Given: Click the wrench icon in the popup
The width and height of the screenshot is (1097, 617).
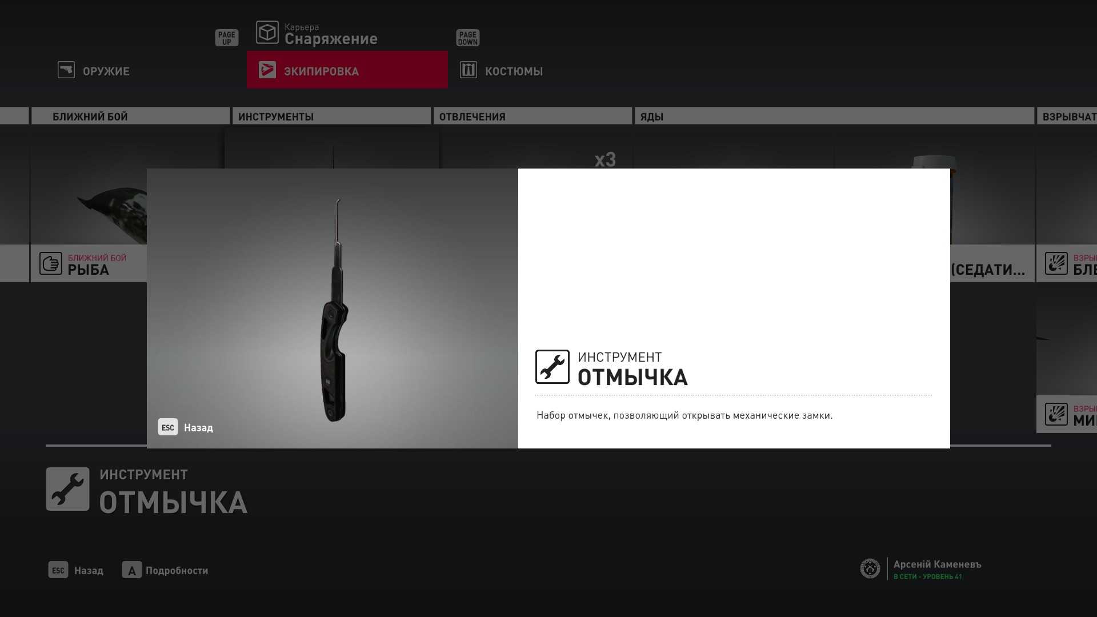Looking at the screenshot, I should [x=552, y=367].
